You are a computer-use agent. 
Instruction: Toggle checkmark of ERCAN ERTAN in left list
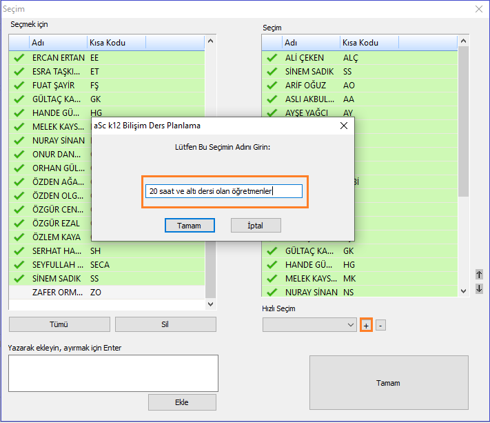point(19,58)
